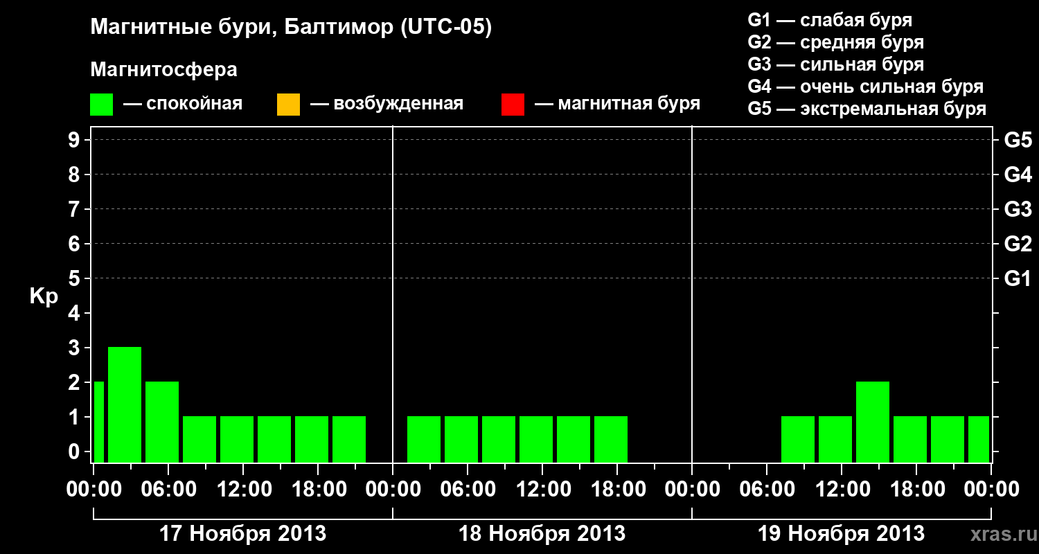Click the only Kp 2 bar on 19 November
Image resolution: width=1039 pixels, height=554 pixels.
(873, 422)
